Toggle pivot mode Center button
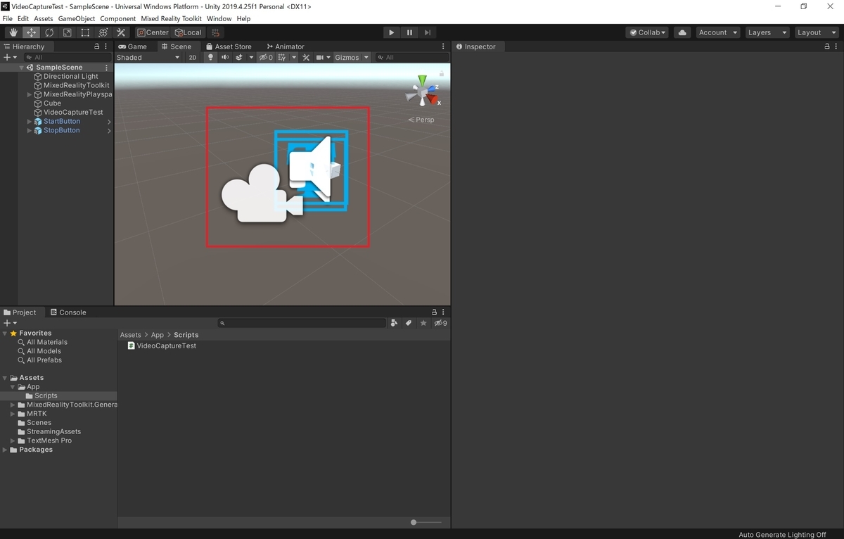 tap(153, 32)
